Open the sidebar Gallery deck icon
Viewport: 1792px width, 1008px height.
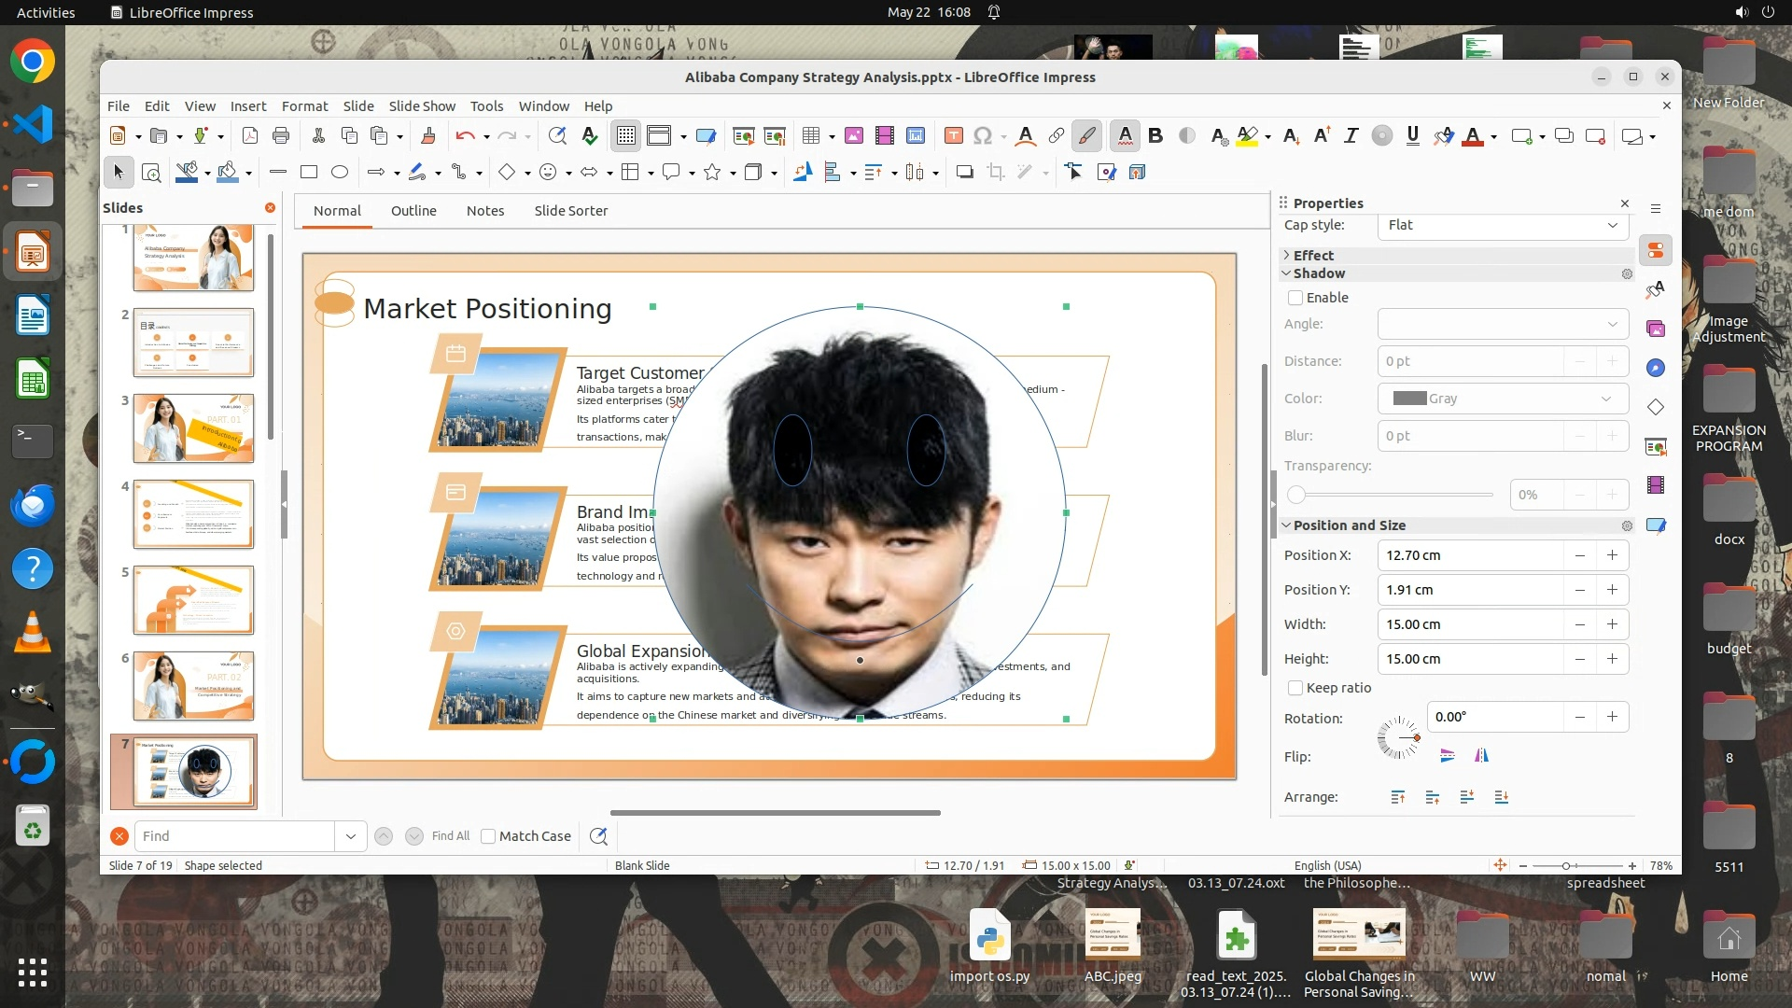[1656, 329]
